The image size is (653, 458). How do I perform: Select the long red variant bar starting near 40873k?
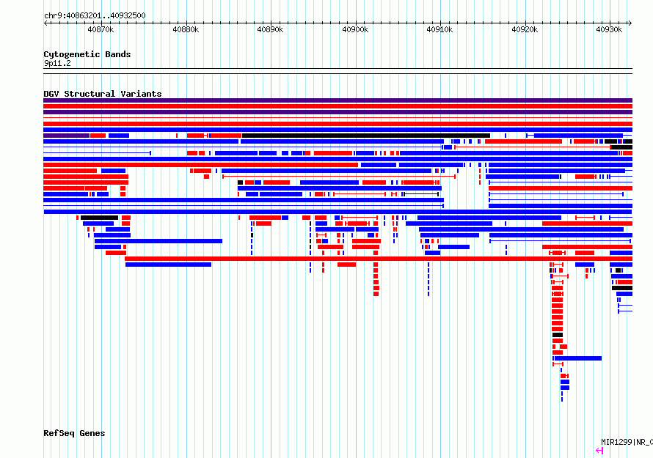pos(379,259)
